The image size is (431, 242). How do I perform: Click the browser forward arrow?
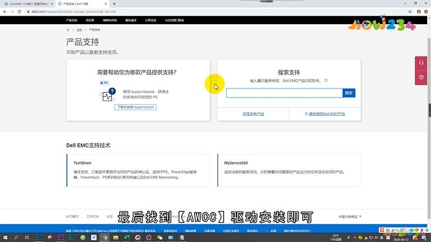[12, 11]
